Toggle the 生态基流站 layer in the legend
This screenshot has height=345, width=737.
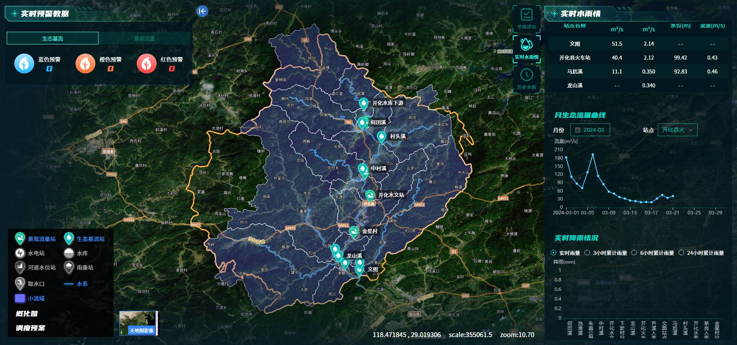pos(84,239)
